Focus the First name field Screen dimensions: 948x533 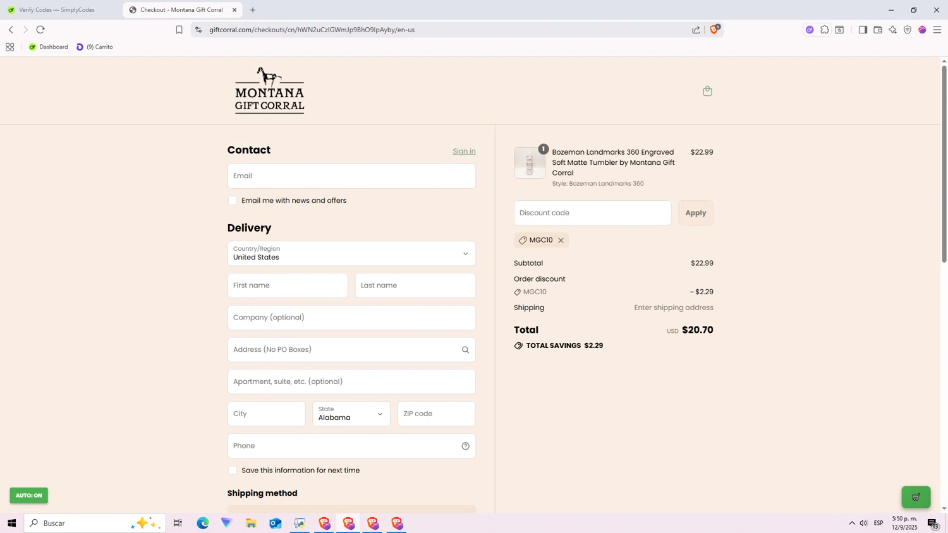click(288, 285)
